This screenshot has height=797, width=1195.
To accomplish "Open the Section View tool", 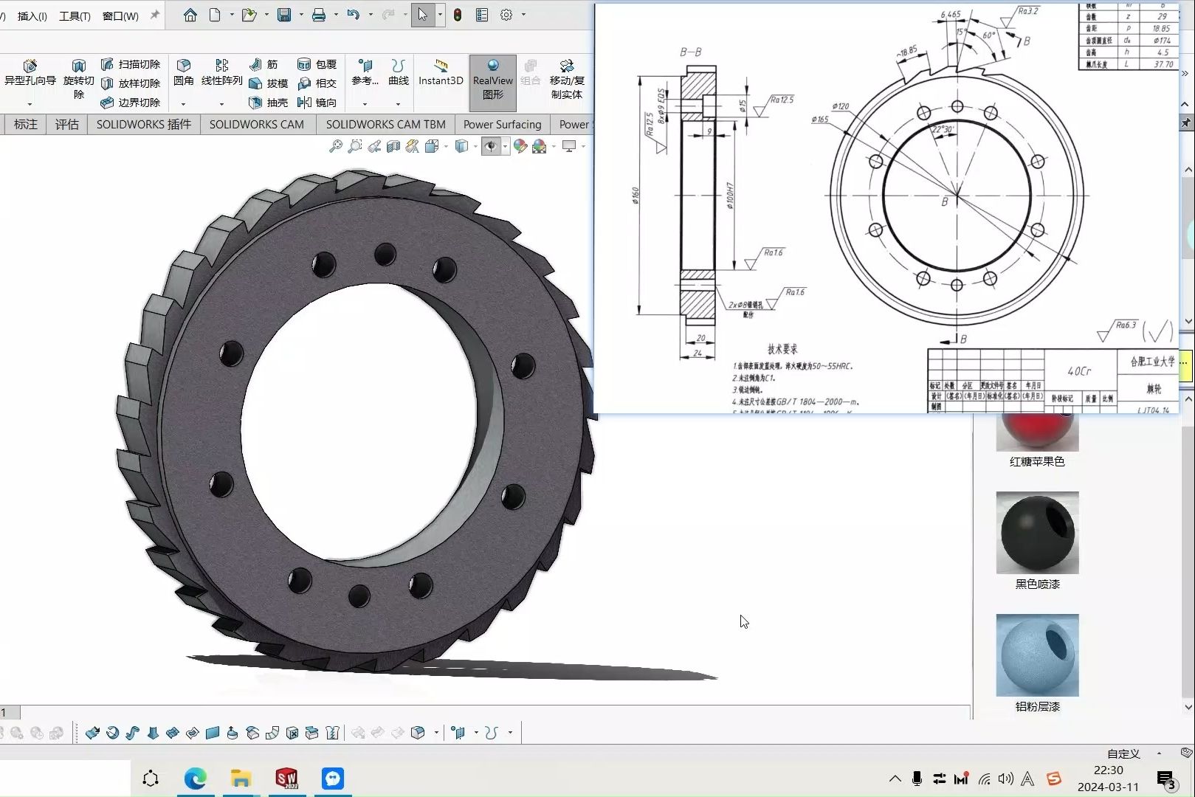I will tap(393, 146).
